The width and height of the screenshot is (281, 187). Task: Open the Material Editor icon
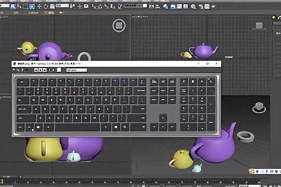tap(193, 7)
